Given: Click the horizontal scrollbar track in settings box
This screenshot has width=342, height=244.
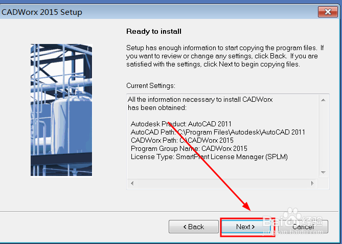Looking at the screenshot, I should pyautogui.click(x=223, y=183).
